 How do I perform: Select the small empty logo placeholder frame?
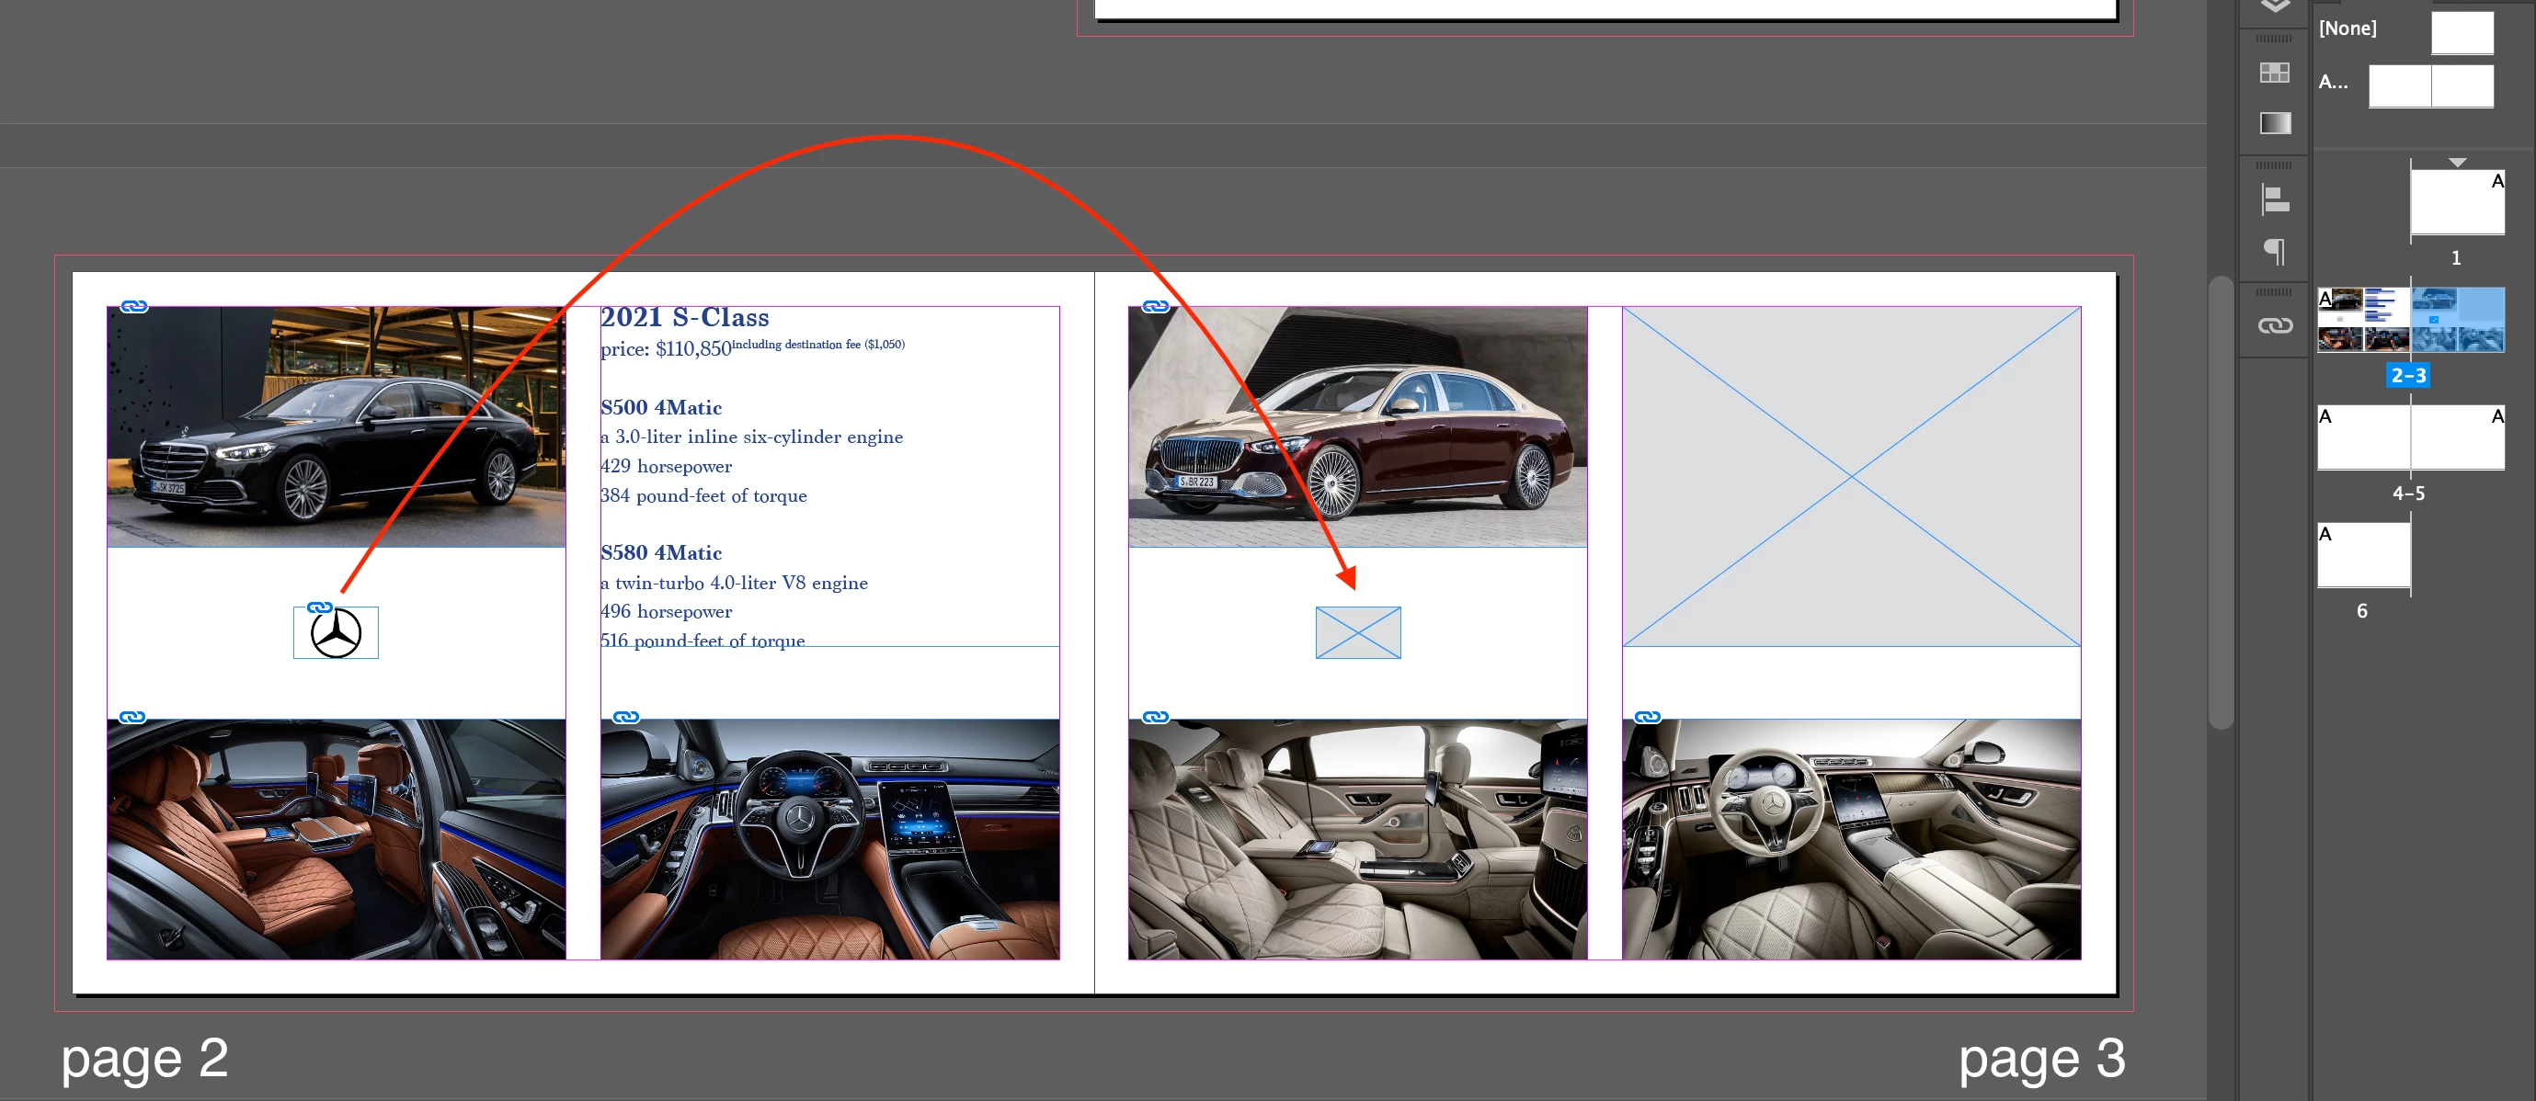coord(1357,632)
